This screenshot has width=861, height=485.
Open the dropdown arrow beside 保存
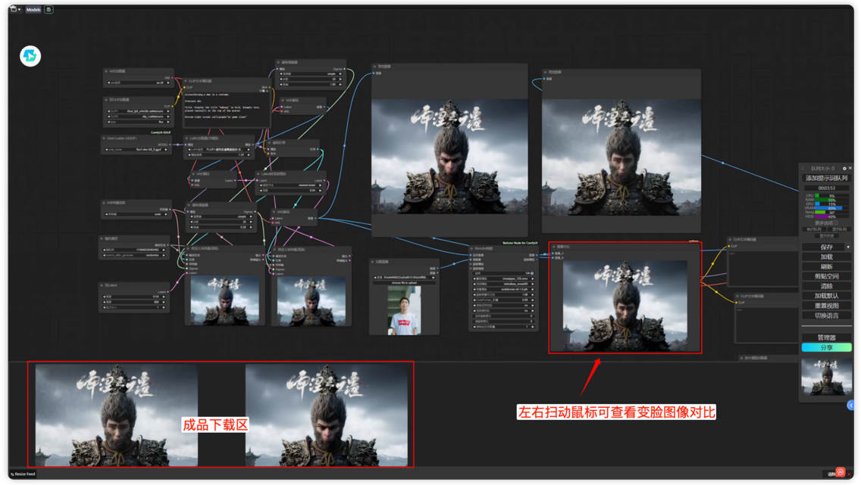click(848, 247)
